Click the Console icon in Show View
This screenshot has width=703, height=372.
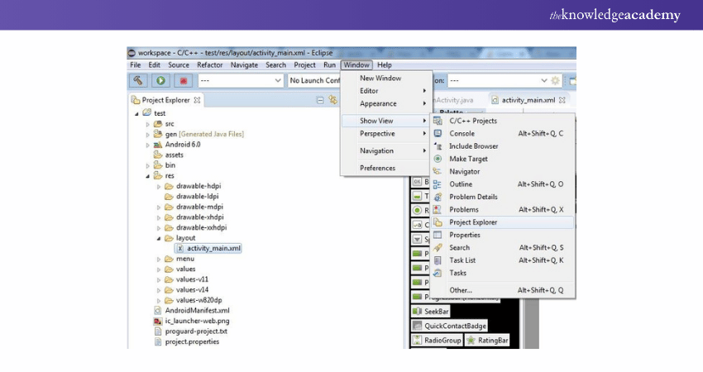(x=438, y=133)
